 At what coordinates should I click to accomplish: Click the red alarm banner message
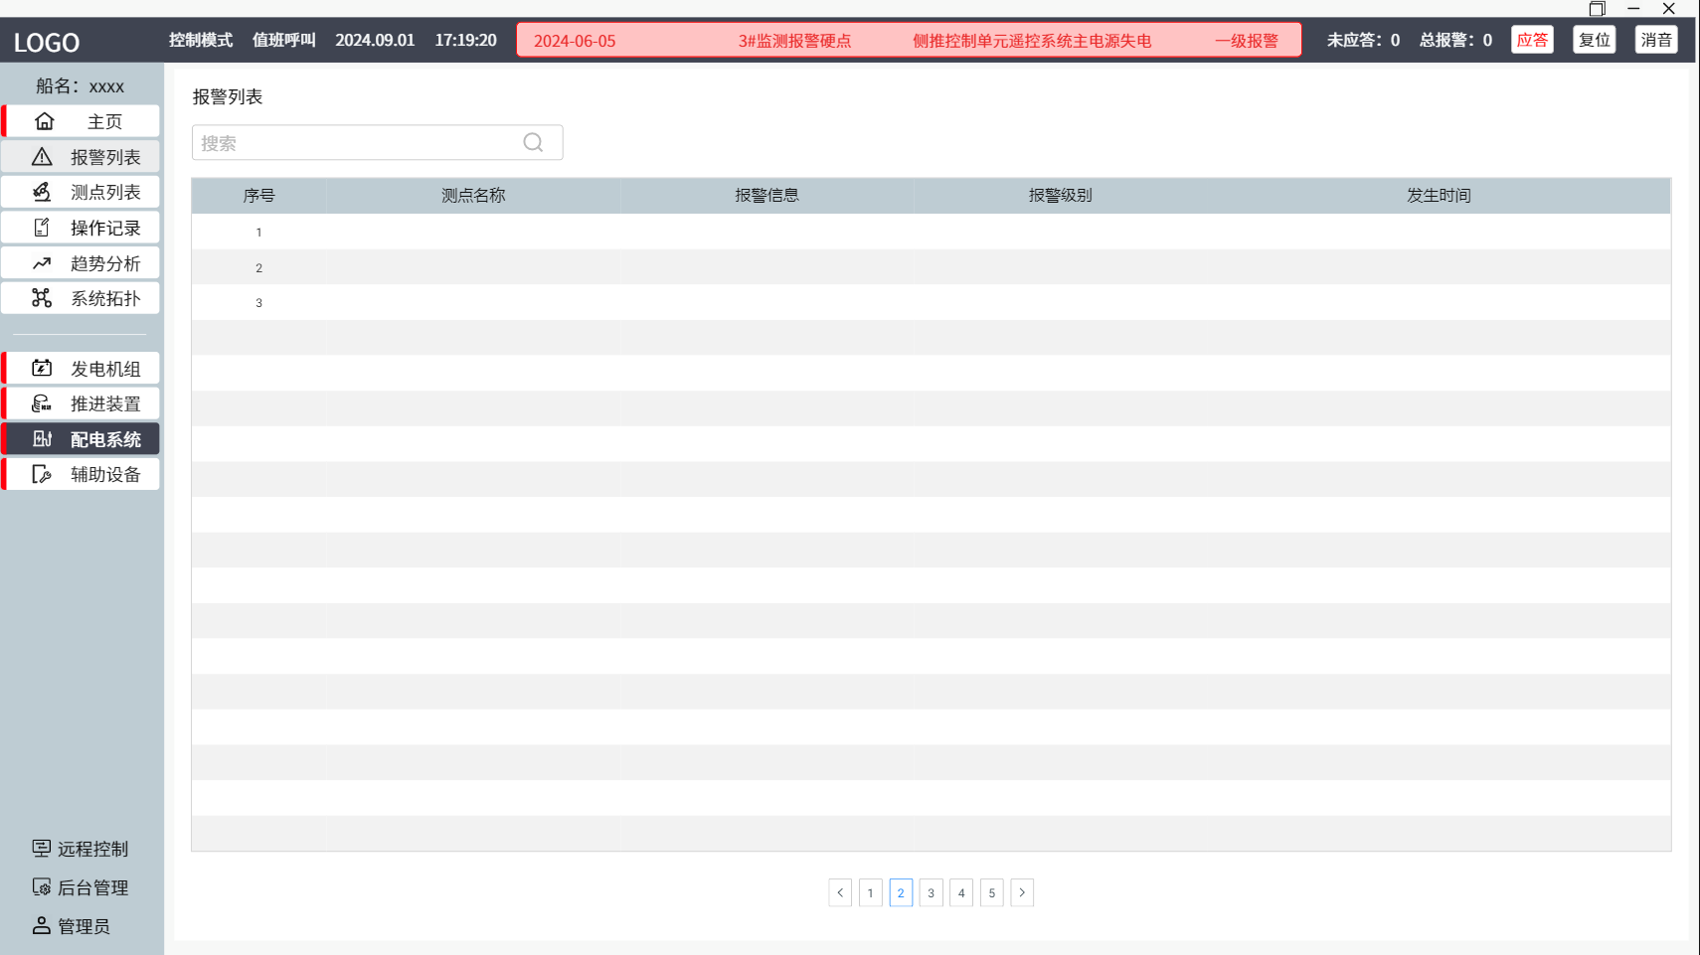click(909, 41)
